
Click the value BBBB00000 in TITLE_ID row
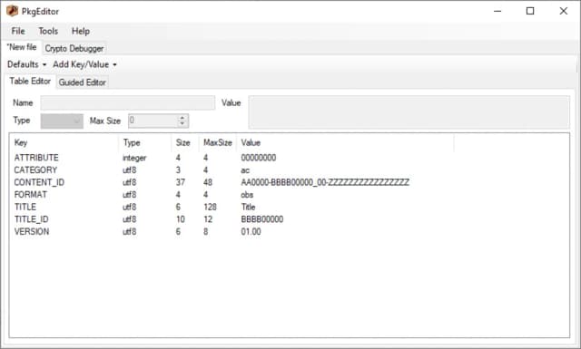(262, 219)
